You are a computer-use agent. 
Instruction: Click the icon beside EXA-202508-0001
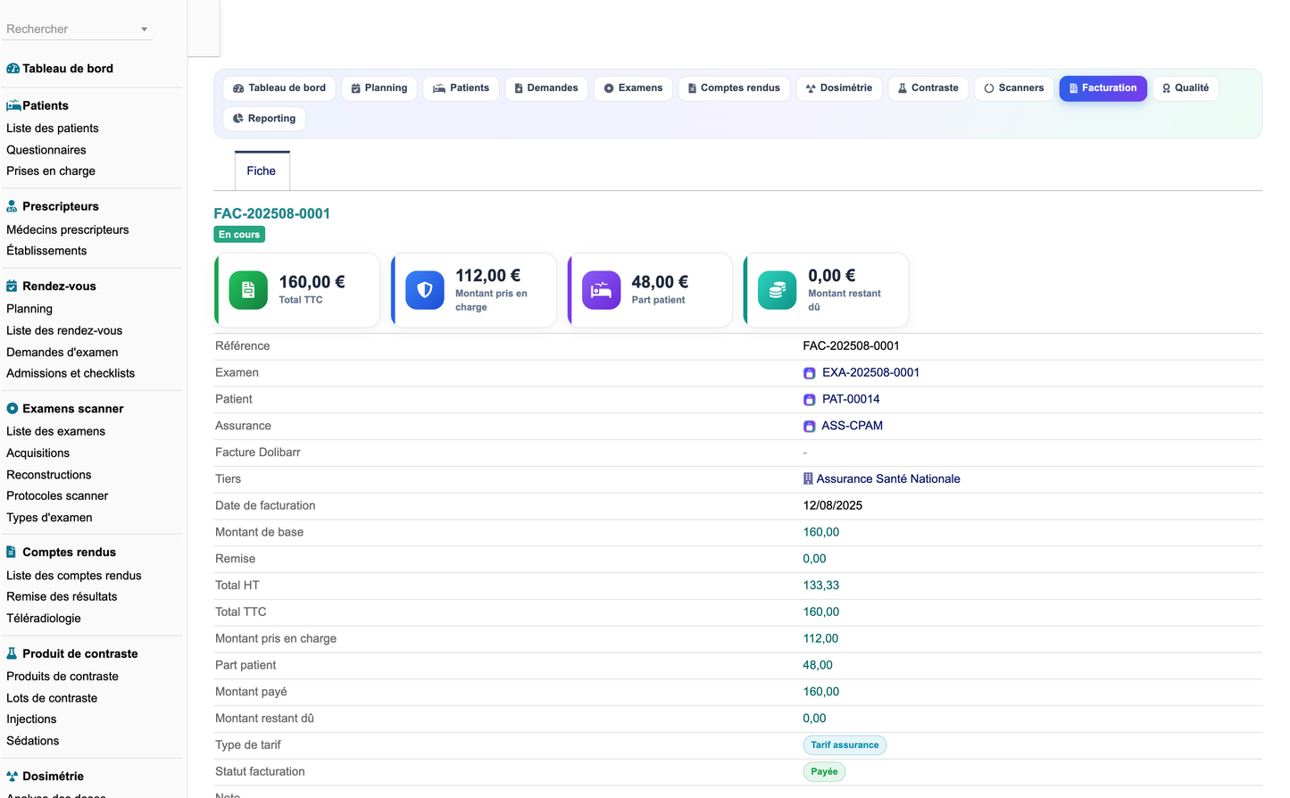tap(810, 373)
